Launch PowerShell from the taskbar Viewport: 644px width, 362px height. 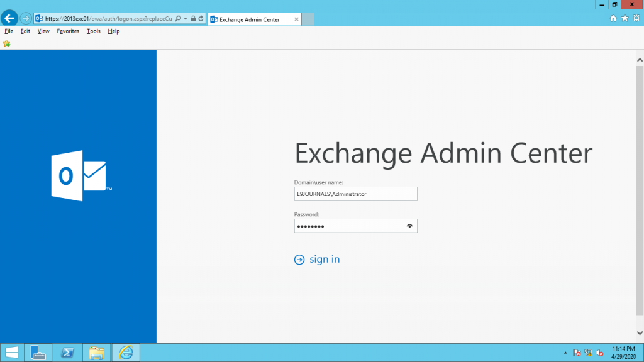(67, 353)
